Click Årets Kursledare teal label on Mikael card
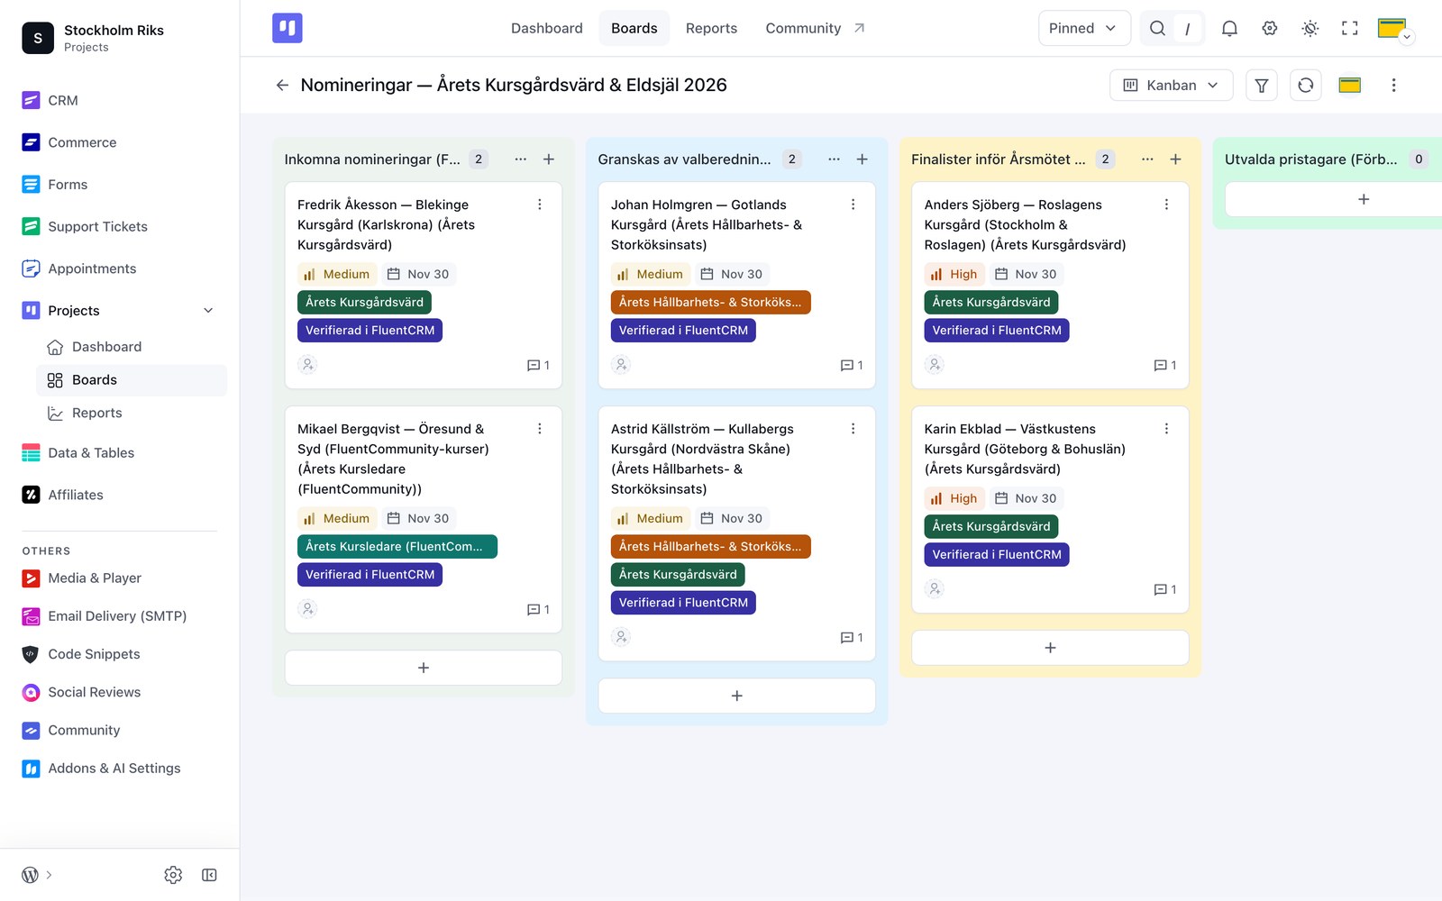This screenshot has height=901, width=1442. tap(397, 547)
